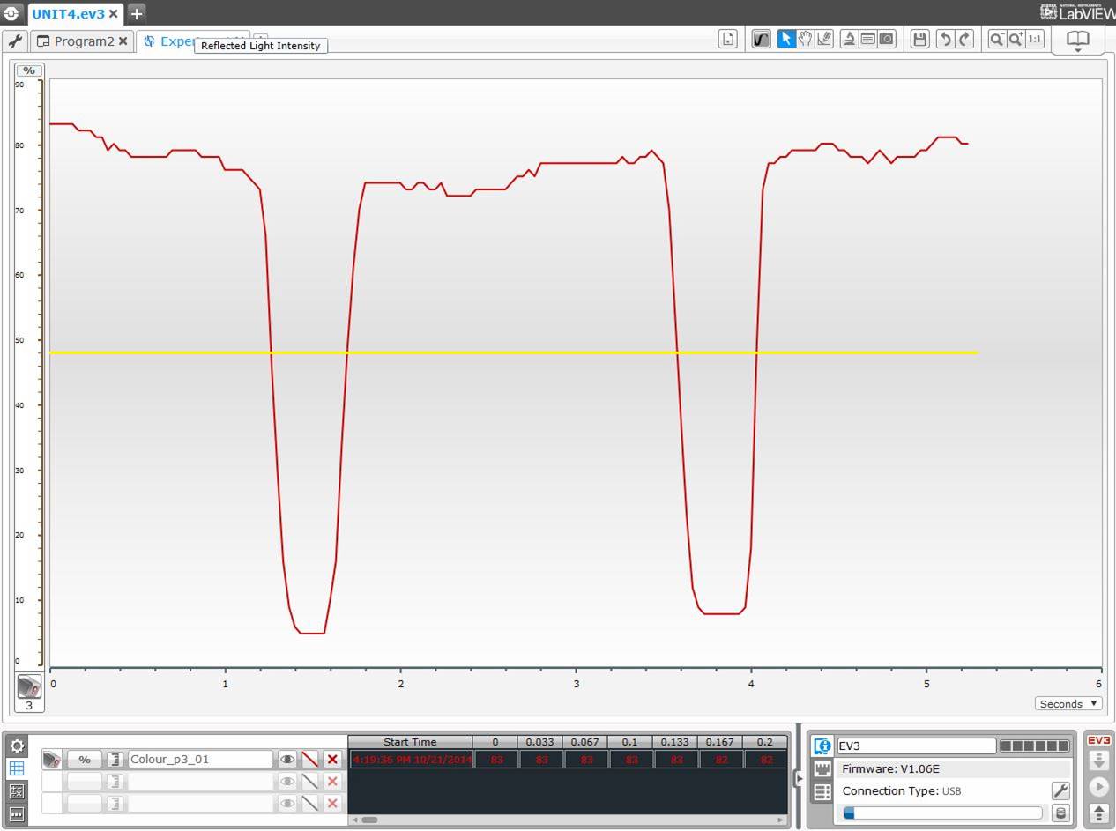Toggle the y-axis percent unit button

(x=29, y=70)
